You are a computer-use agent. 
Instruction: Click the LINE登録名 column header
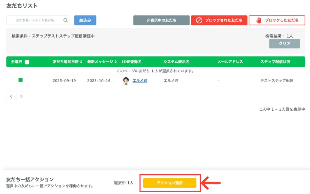tap(132, 62)
